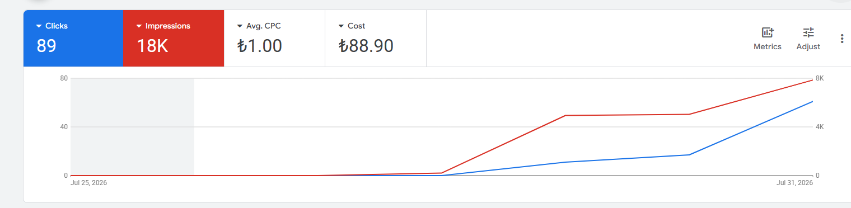Select the Cost scorecard
Image resolution: width=851 pixels, height=208 pixels.
click(376, 39)
